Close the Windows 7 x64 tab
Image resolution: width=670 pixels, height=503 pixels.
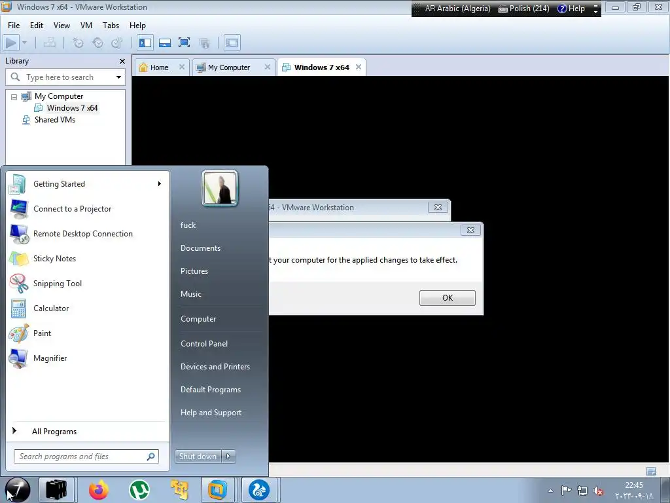pyautogui.click(x=359, y=67)
